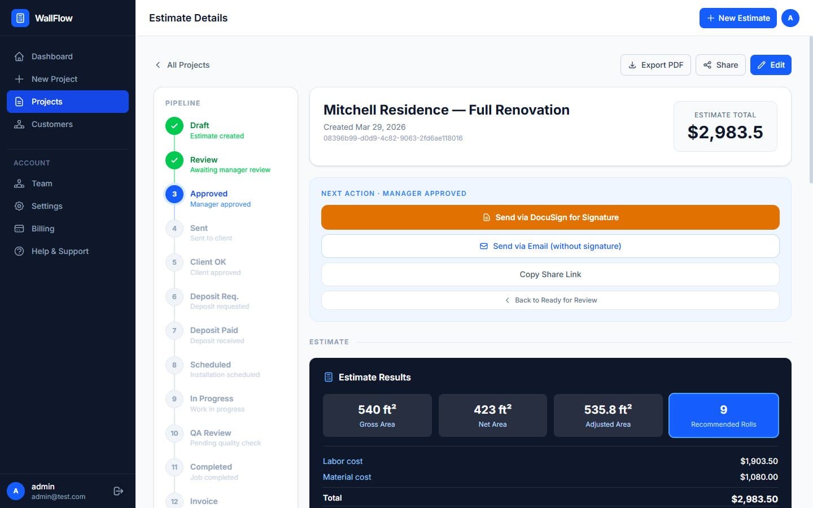Screen dimensions: 813x508
Task: Open the Projects sidebar item
Action: pyautogui.click(x=68, y=102)
